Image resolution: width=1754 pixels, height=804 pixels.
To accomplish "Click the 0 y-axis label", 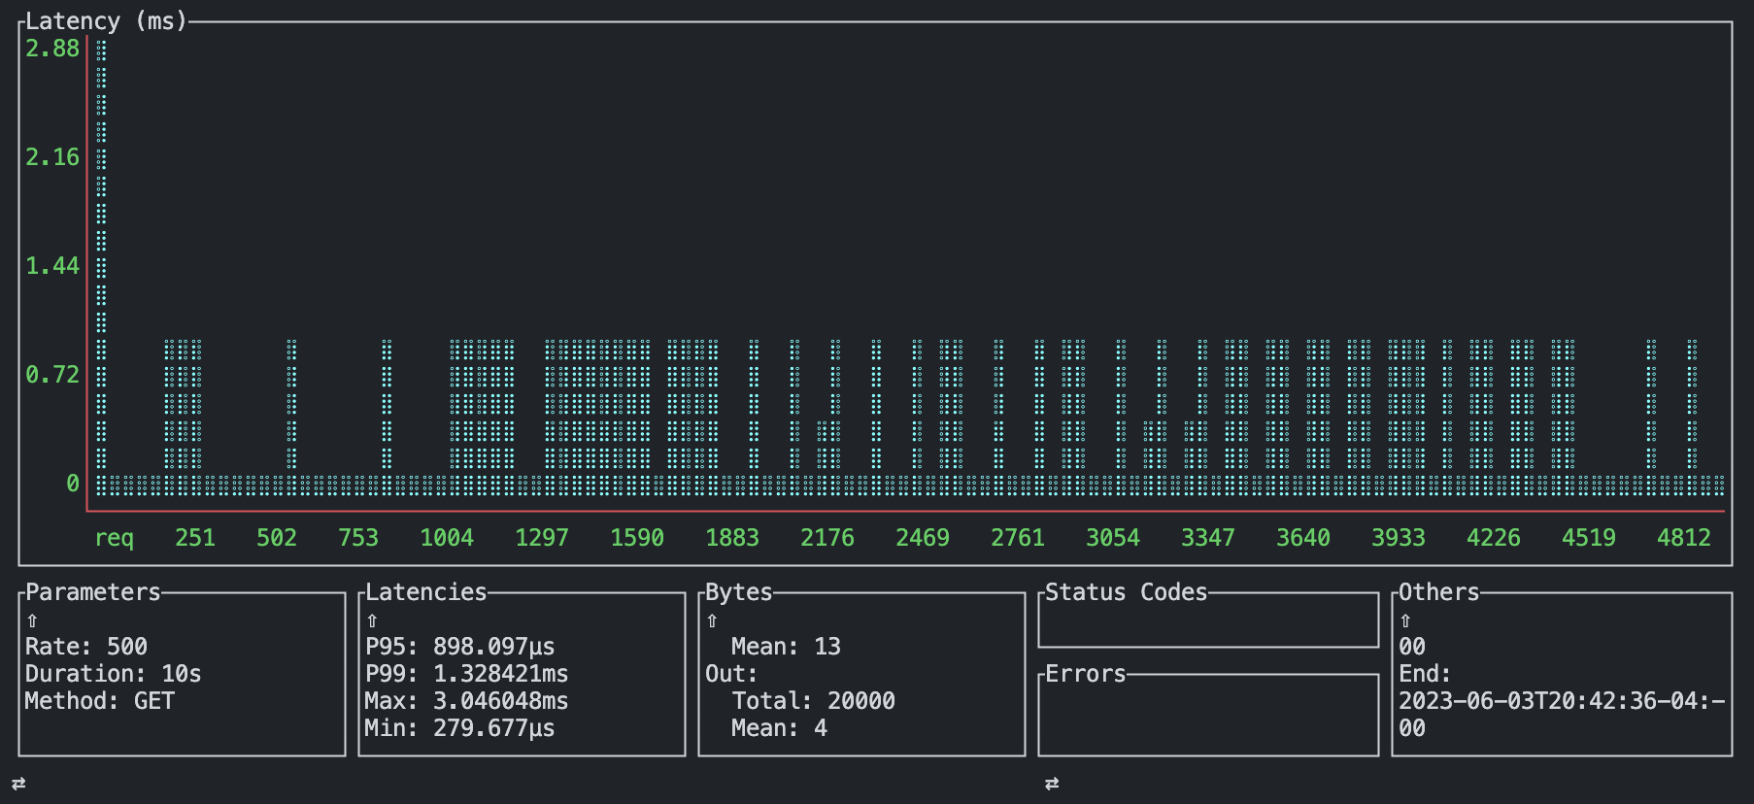I will point(73,484).
